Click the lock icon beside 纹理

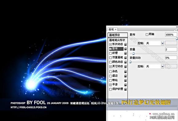coord(125,53)
